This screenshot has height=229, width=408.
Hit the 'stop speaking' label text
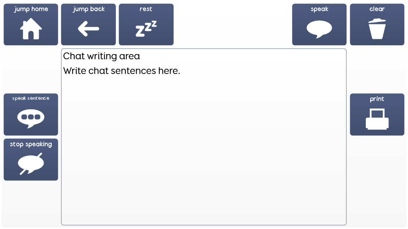[31, 144]
